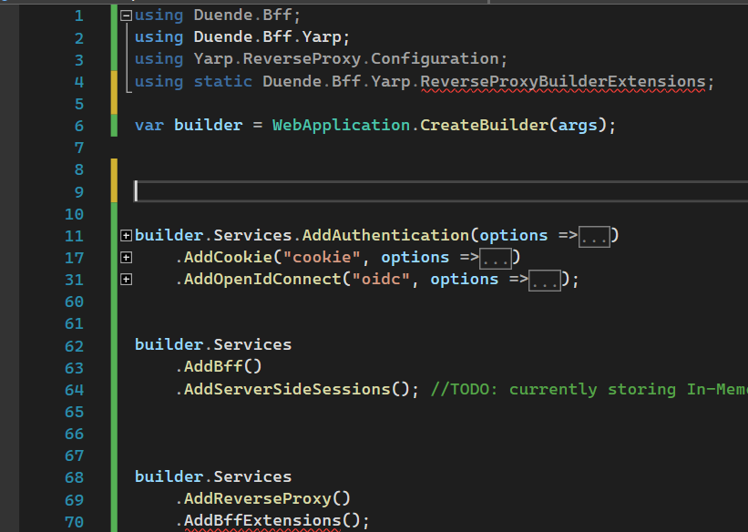Click the AddBff() call on line 63
This screenshot has height=532, width=748.
click(223, 366)
